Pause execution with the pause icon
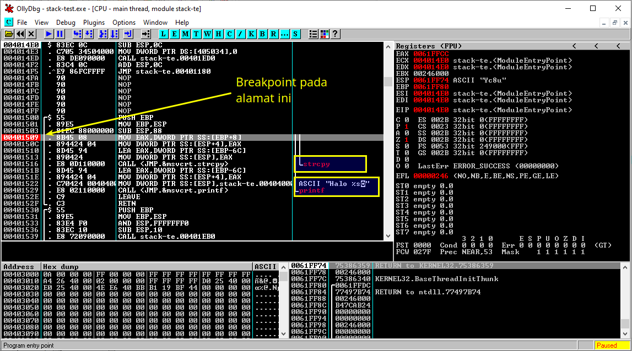Image resolution: width=632 pixels, height=351 pixels. click(x=60, y=34)
